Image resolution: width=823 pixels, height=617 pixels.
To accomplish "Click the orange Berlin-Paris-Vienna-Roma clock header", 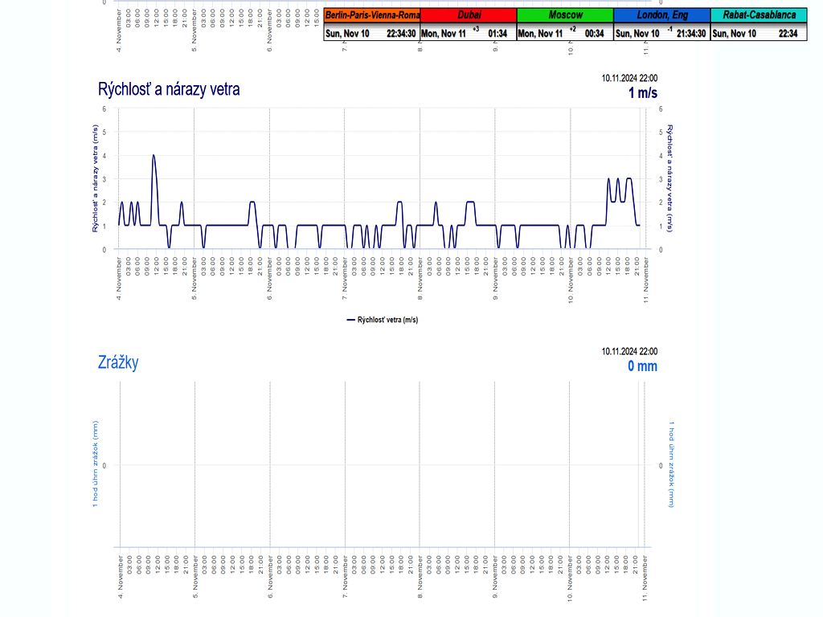I will pos(371,15).
